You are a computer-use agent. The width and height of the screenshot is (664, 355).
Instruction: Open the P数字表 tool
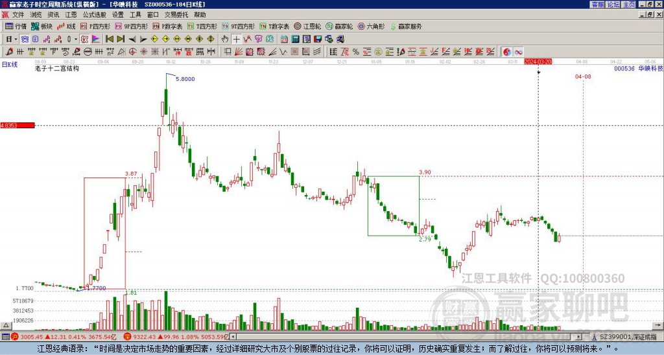point(167,26)
